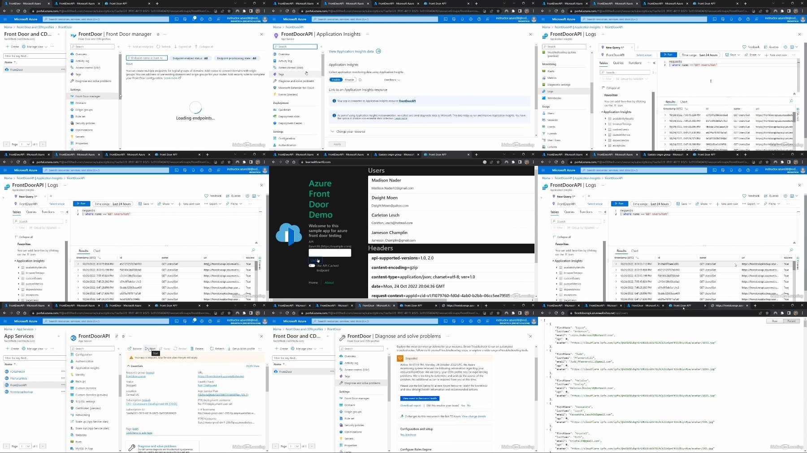Open Diagnose and solve problems in Front Door manager window
This screenshot has width=807, height=453.
(93, 81)
